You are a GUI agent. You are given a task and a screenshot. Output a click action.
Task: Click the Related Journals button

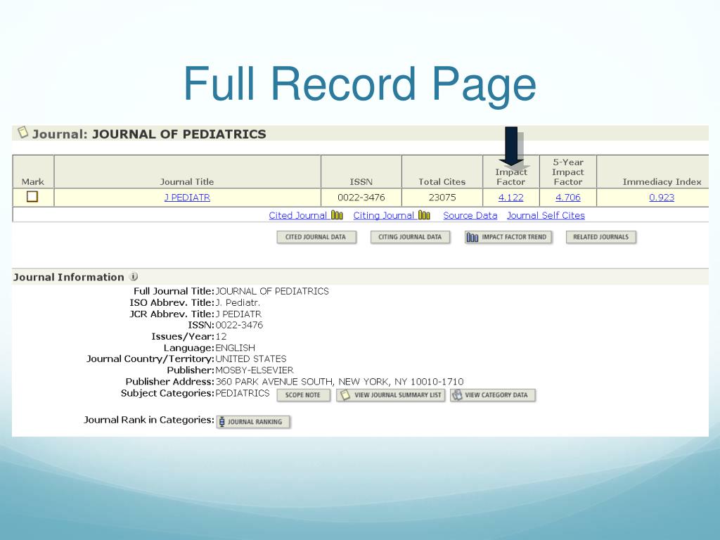600,237
